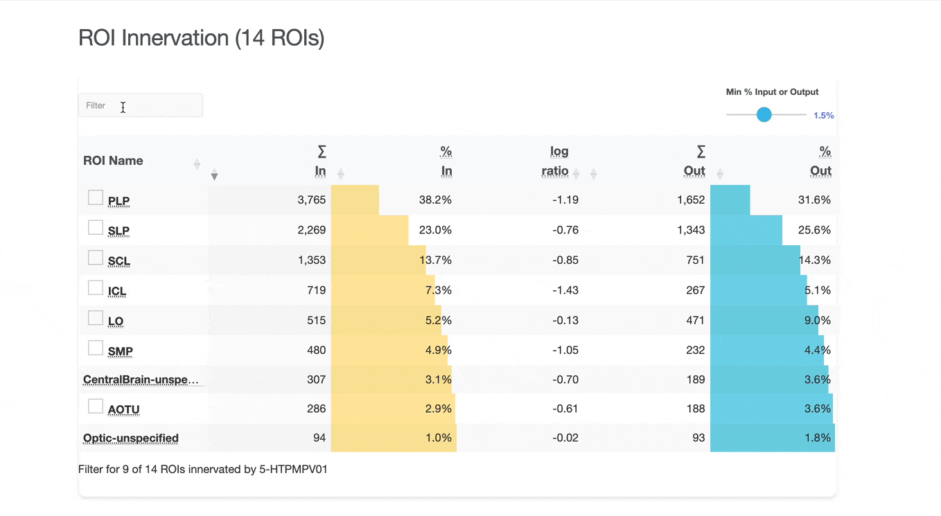
Task: Open the SLP ROI name link
Action: coord(118,231)
